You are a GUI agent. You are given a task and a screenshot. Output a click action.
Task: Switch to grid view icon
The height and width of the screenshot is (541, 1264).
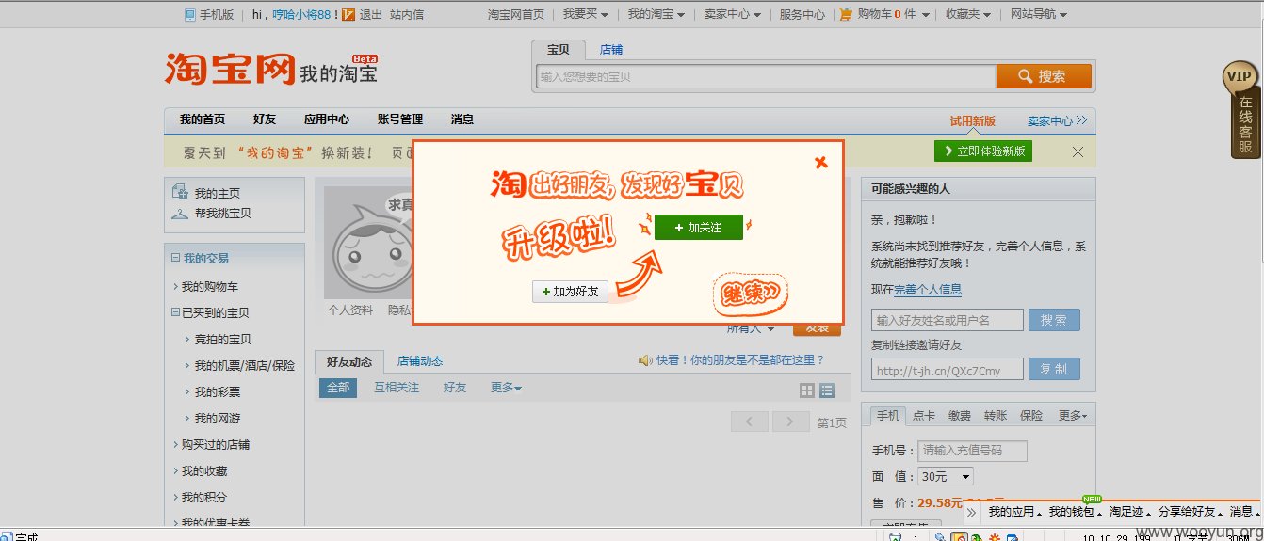(x=807, y=390)
